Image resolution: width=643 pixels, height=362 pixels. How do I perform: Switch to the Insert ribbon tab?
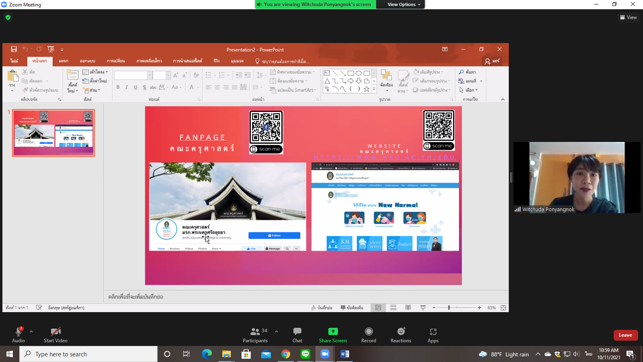(x=63, y=61)
